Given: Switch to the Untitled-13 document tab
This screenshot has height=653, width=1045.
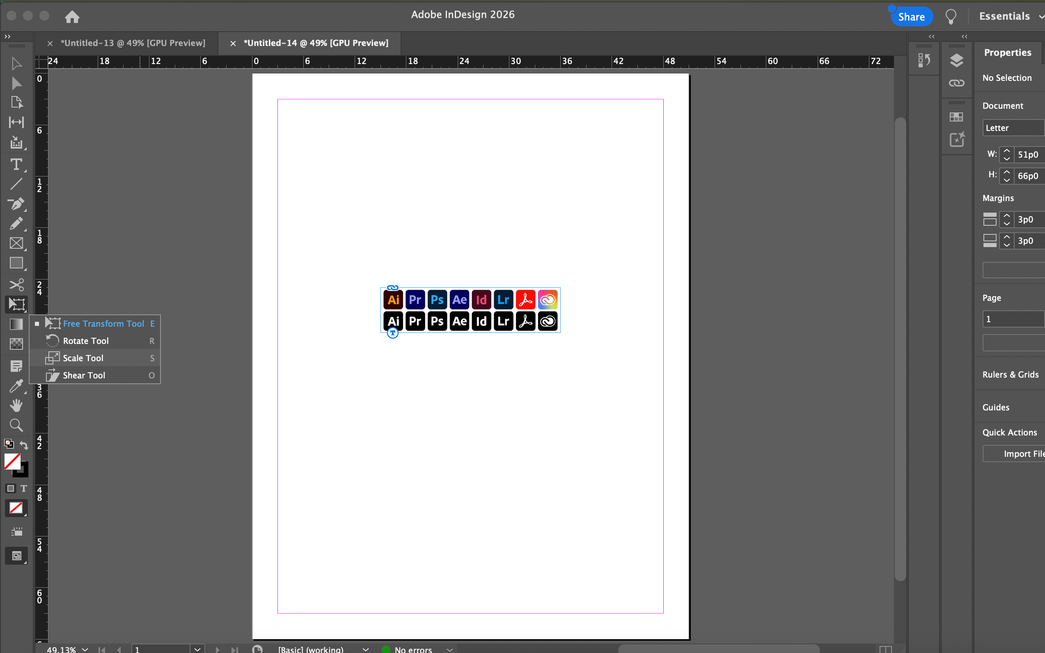Looking at the screenshot, I should (x=133, y=43).
